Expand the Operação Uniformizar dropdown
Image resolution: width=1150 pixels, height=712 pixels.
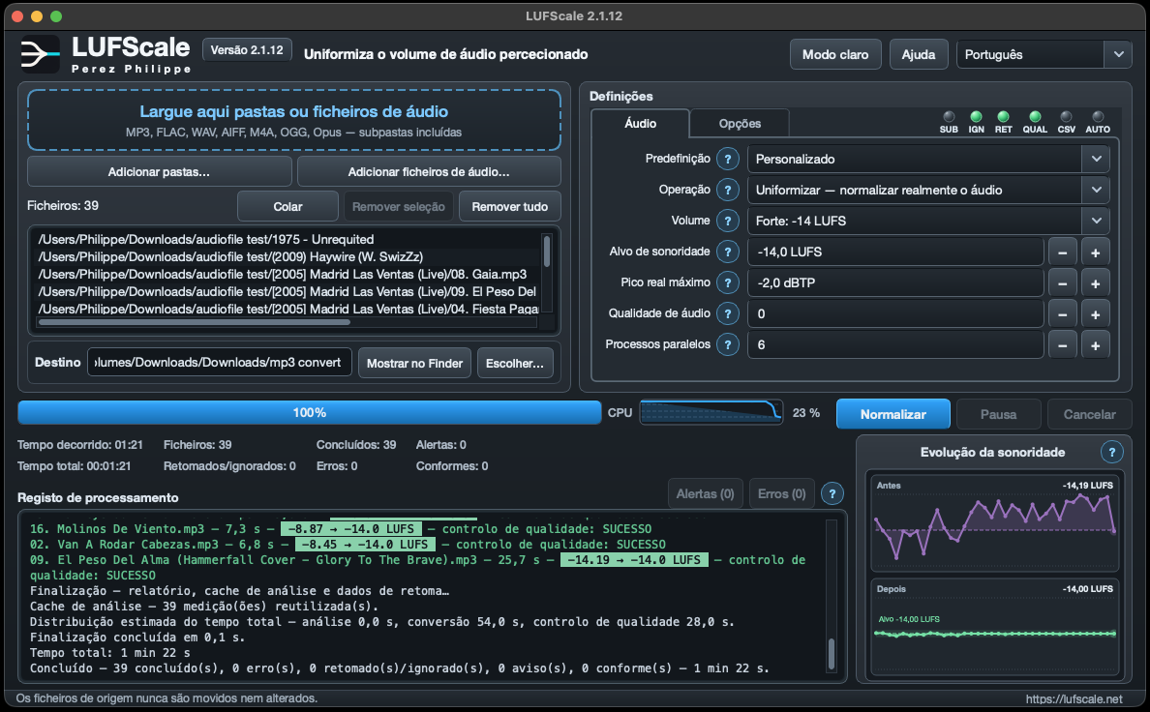point(927,190)
